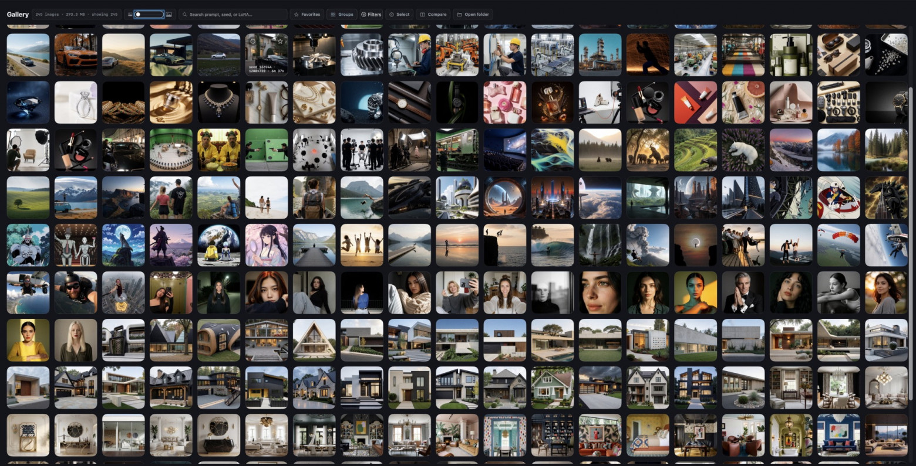This screenshot has width=916, height=466.
Task: Click the gallery vertical scrollbar
Action: coord(911,243)
